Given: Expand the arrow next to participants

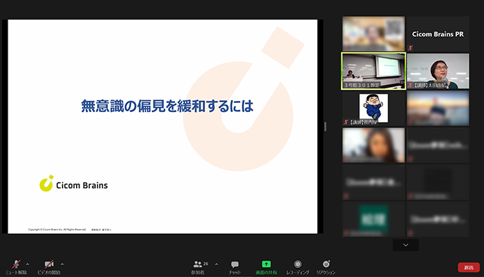Looking at the screenshot, I should [x=216, y=264].
